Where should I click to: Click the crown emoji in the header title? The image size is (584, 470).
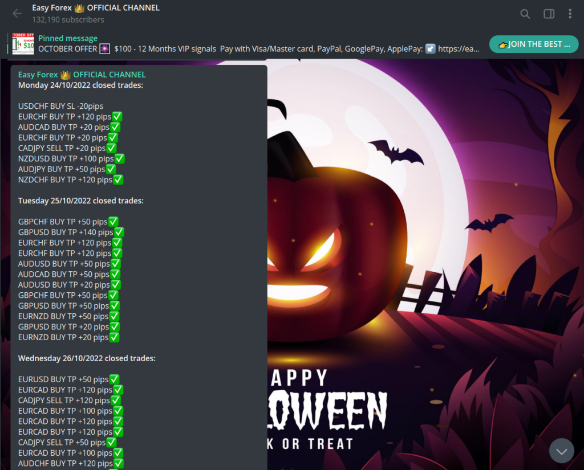point(79,8)
